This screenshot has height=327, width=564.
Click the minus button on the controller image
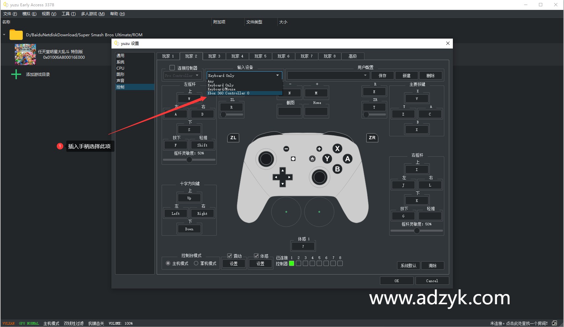point(286,149)
